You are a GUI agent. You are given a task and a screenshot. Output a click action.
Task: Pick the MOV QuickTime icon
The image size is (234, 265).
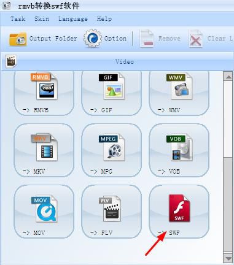[44, 209]
